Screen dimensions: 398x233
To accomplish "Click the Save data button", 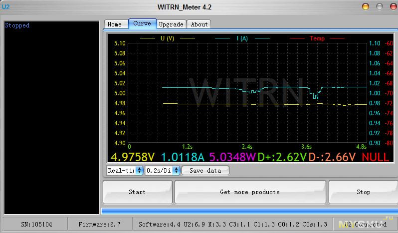I will tap(205, 171).
